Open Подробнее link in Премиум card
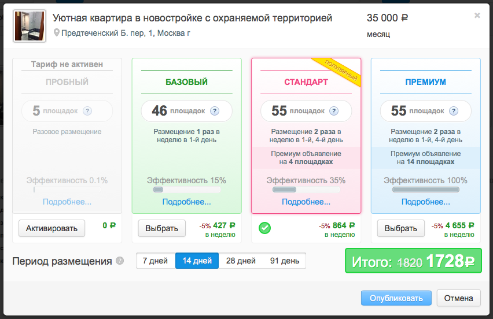Screen dimensions: 493x319 426,202
